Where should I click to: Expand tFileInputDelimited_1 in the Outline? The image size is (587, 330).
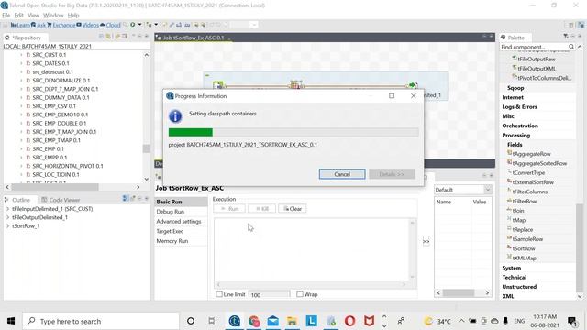point(7,209)
